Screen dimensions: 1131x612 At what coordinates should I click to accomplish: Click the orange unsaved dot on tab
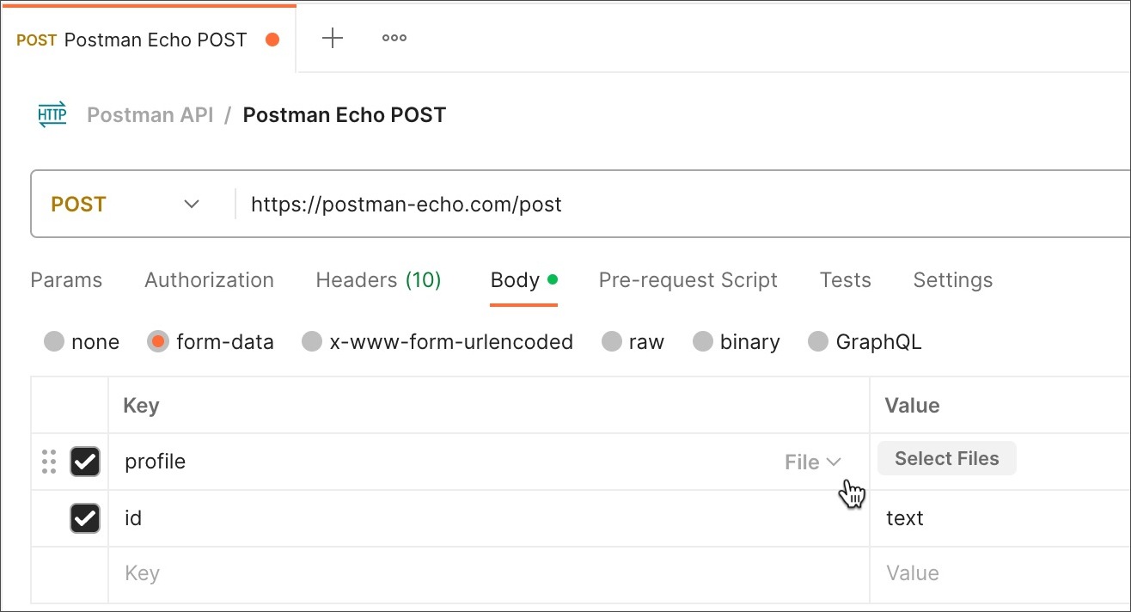pyautogui.click(x=272, y=40)
